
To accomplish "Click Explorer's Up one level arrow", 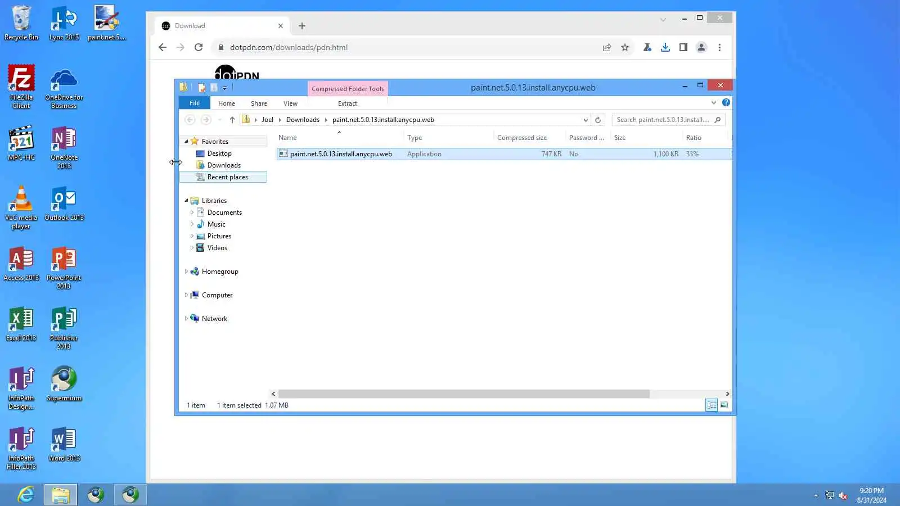I will pos(232,120).
